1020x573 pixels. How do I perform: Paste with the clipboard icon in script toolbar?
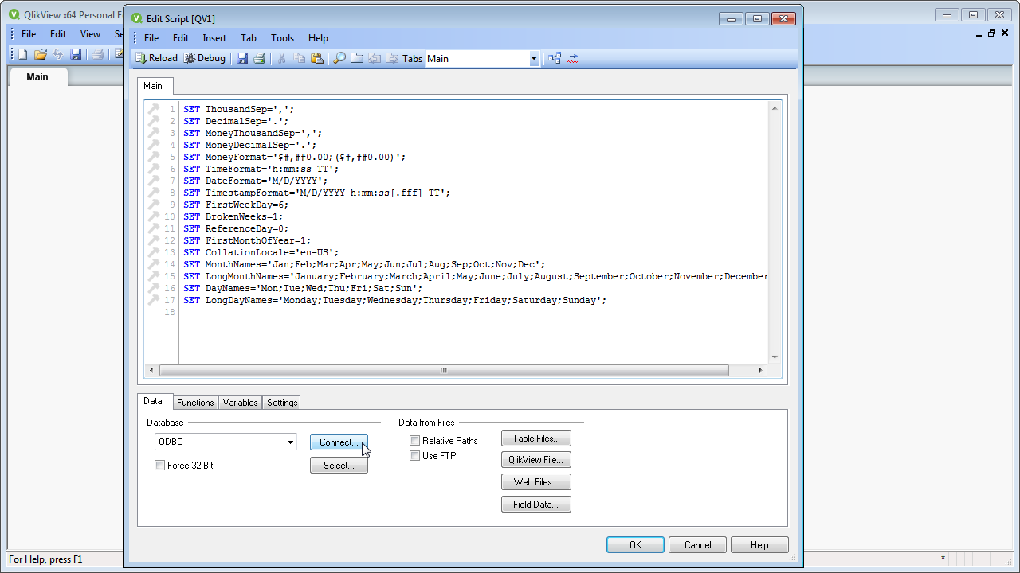click(x=317, y=58)
